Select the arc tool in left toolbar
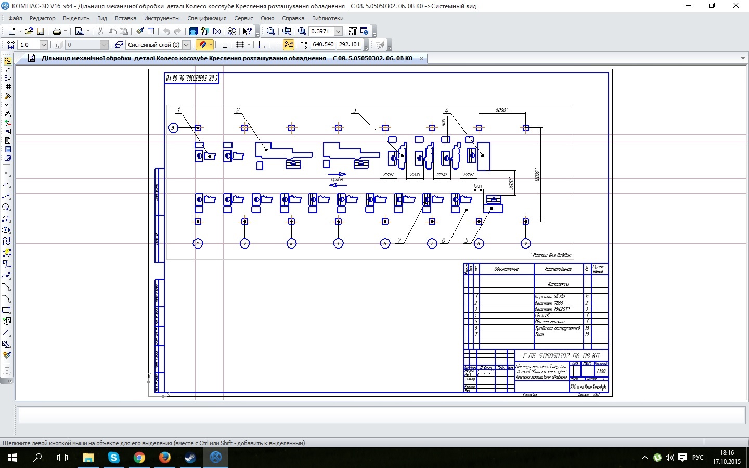Image resolution: width=749 pixels, height=468 pixels. pos(6,218)
